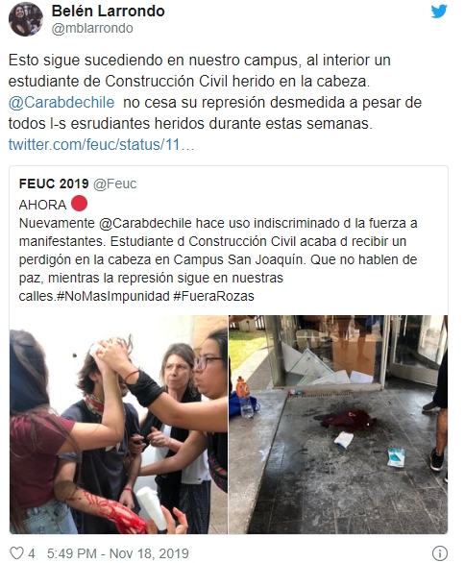The image size is (465, 563).
Task: Open the right photo of stained floor
Action: click(338, 425)
